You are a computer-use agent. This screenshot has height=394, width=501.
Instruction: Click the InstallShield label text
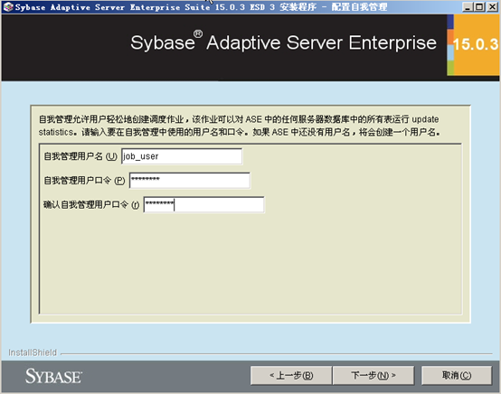pos(33,352)
